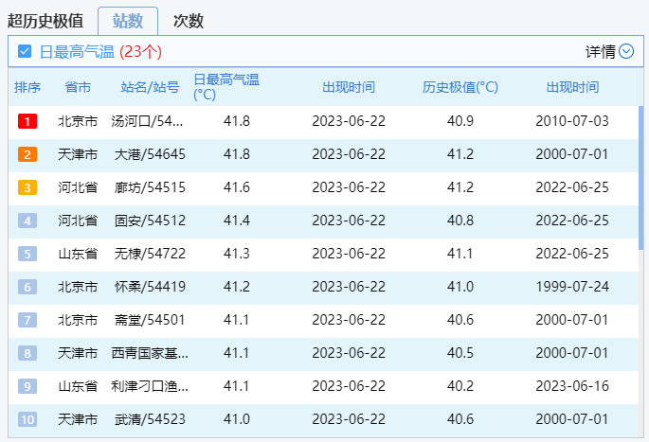Image resolution: width=649 pixels, height=442 pixels.
Task: Click the rank 8 badge icon
Action: [27, 353]
